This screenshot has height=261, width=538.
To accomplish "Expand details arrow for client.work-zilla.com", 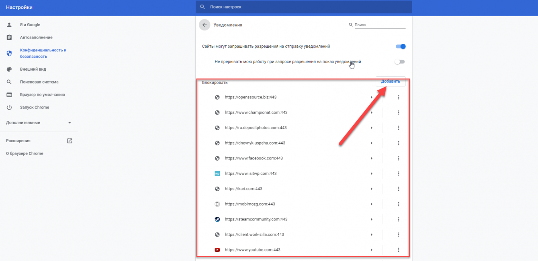I will click(372, 234).
